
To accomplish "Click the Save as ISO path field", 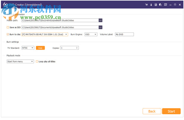I will pyautogui.click(x=60, y=27).
